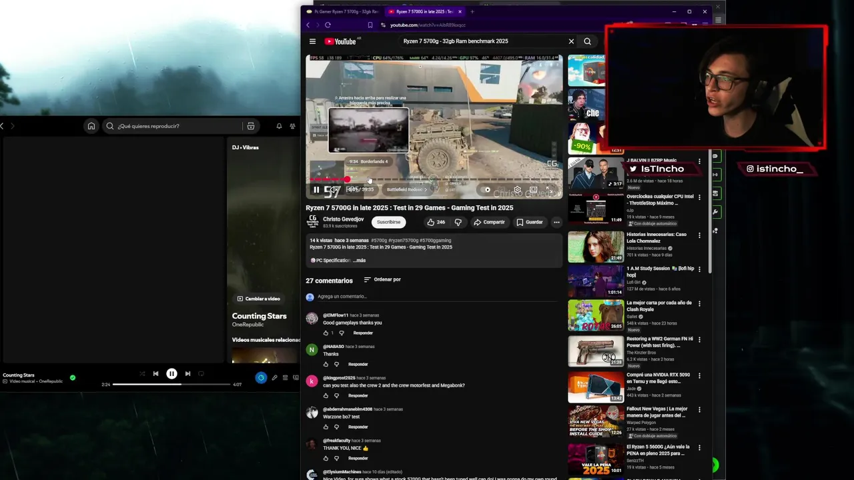Screen dimensions: 854x480
Task: Go back in browser history
Action: click(308, 25)
